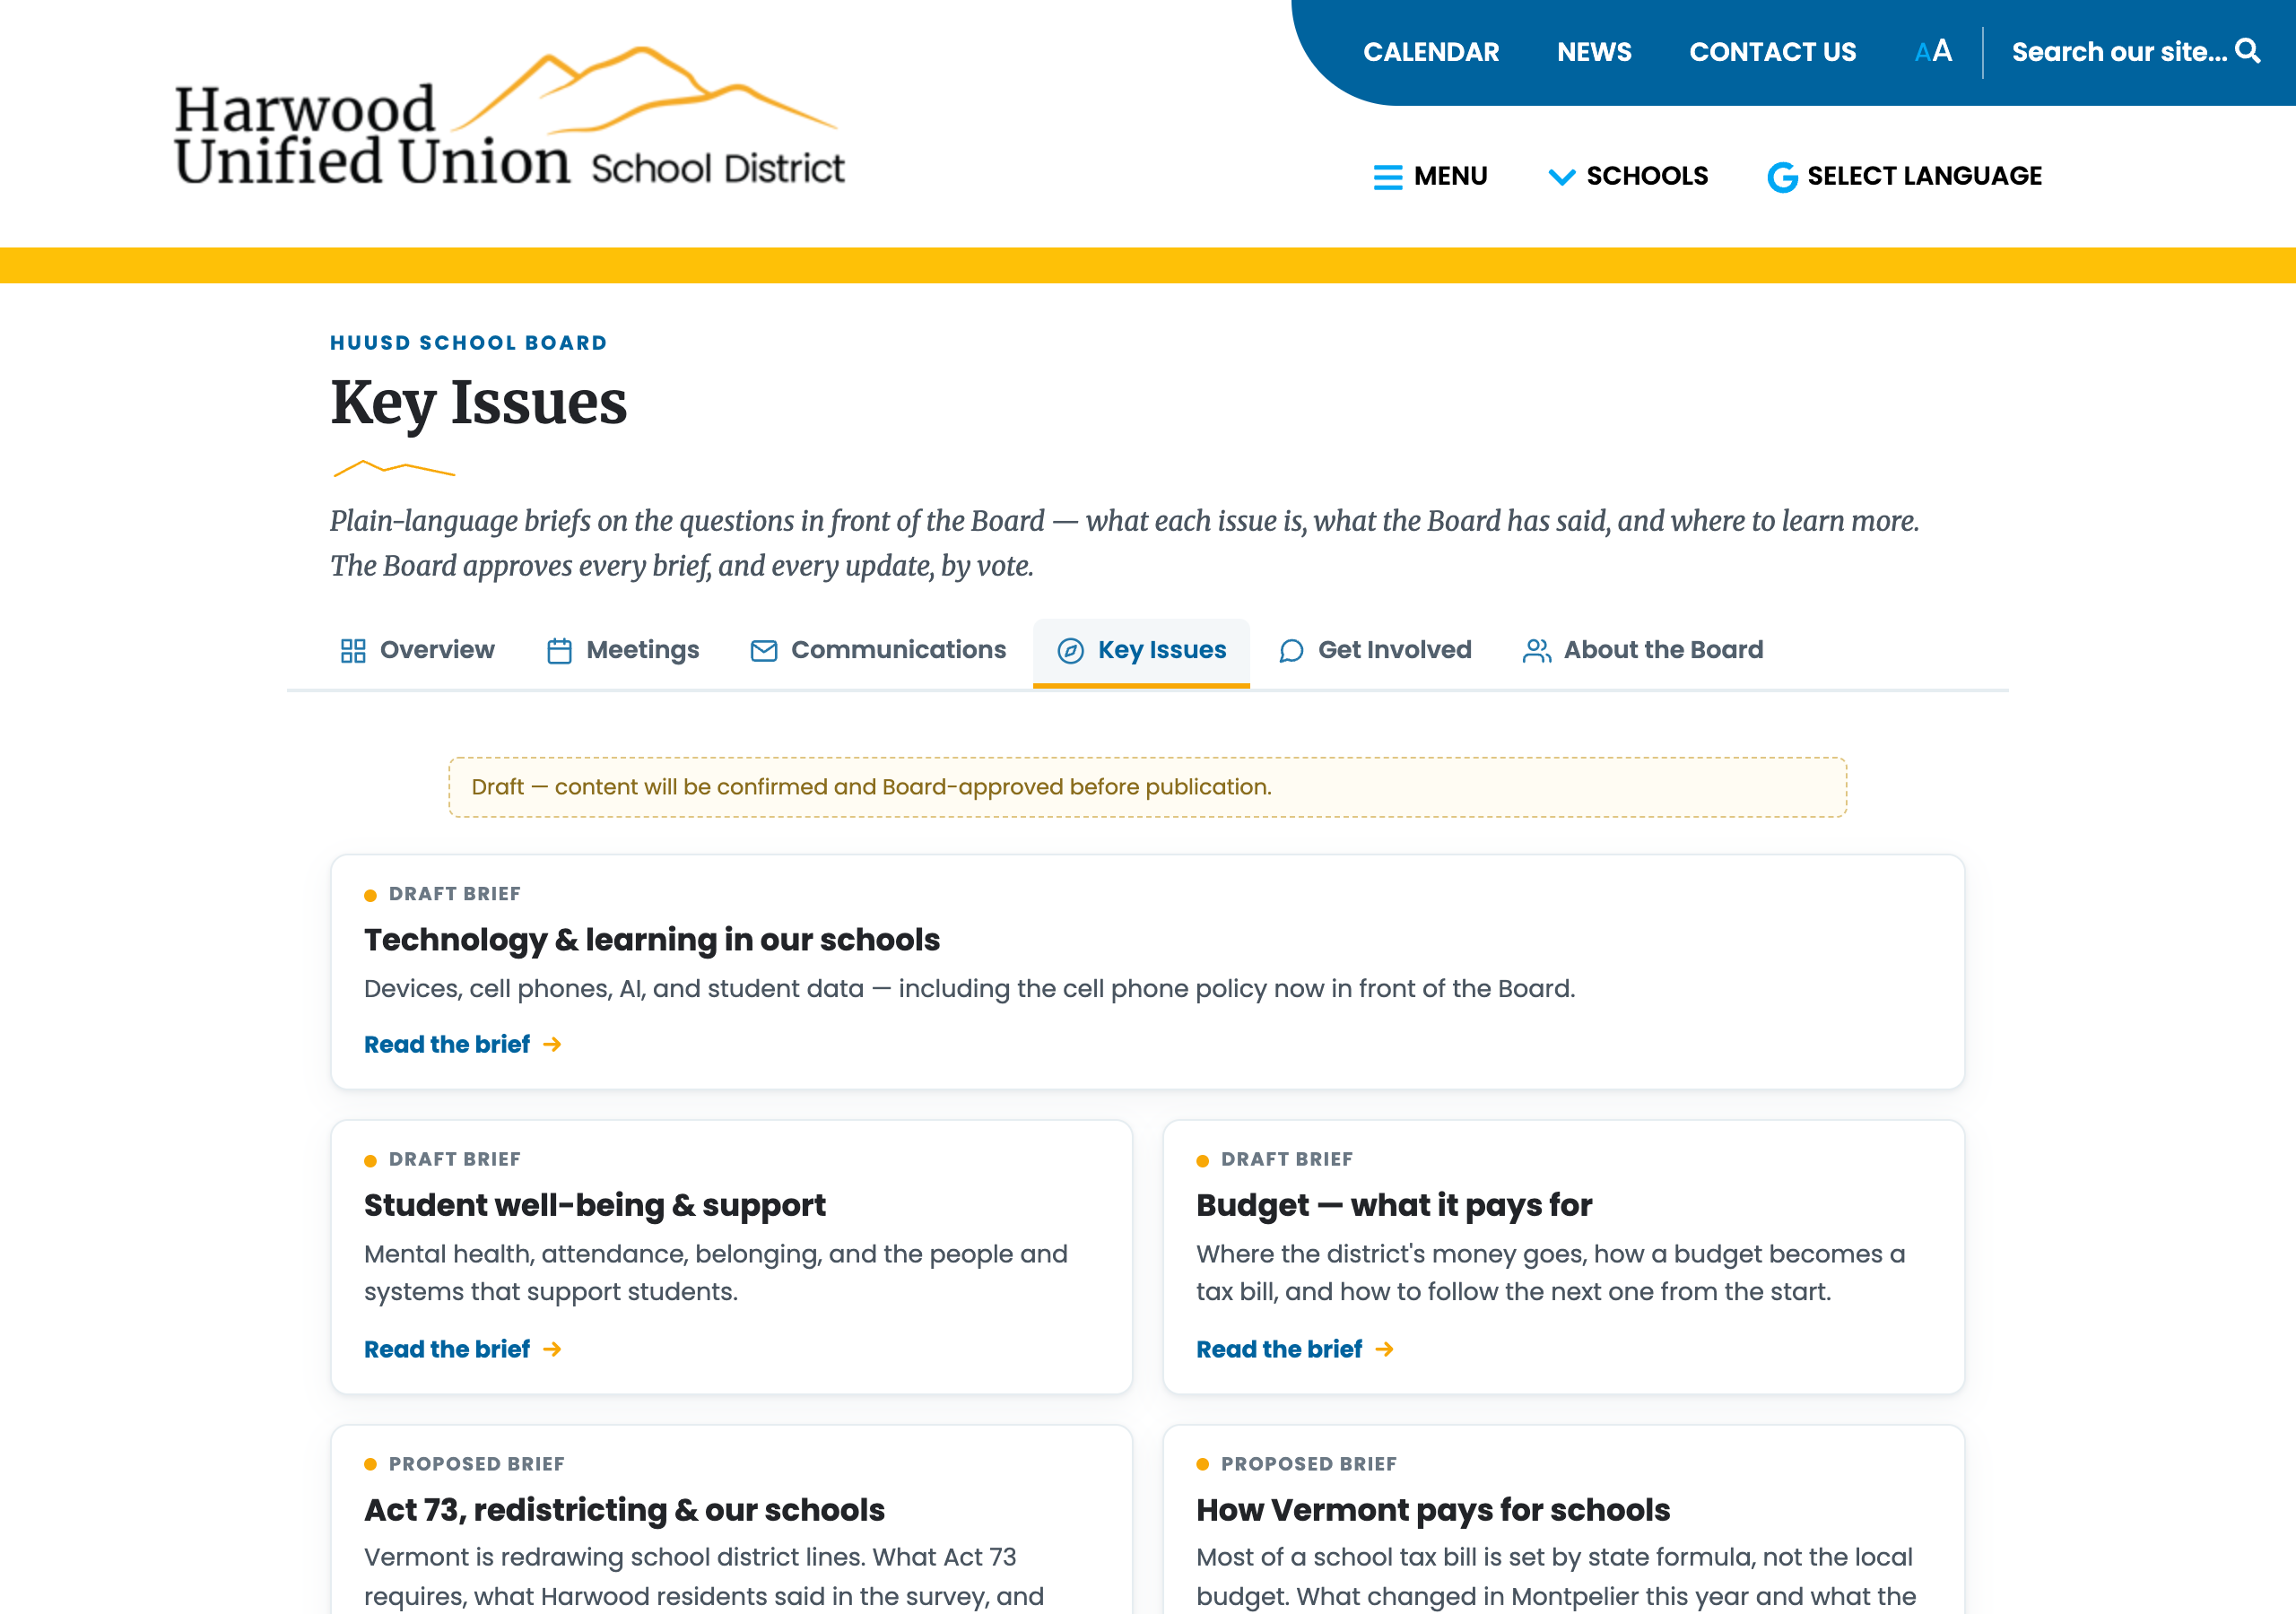Open the CALENDAR page
Image resolution: width=2296 pixels, height=1614 pixels.
pos(1431,52)
